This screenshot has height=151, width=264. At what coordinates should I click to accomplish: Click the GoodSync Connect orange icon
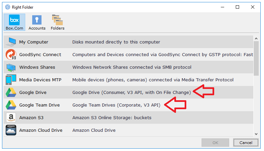coord(11,55)
